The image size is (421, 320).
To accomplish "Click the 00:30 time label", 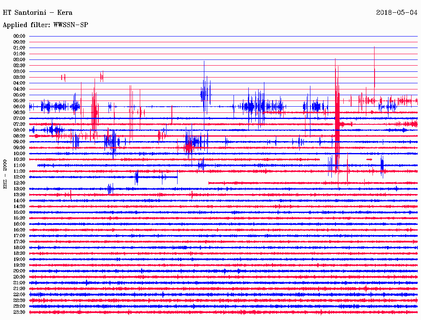I will tap(19, 42).
